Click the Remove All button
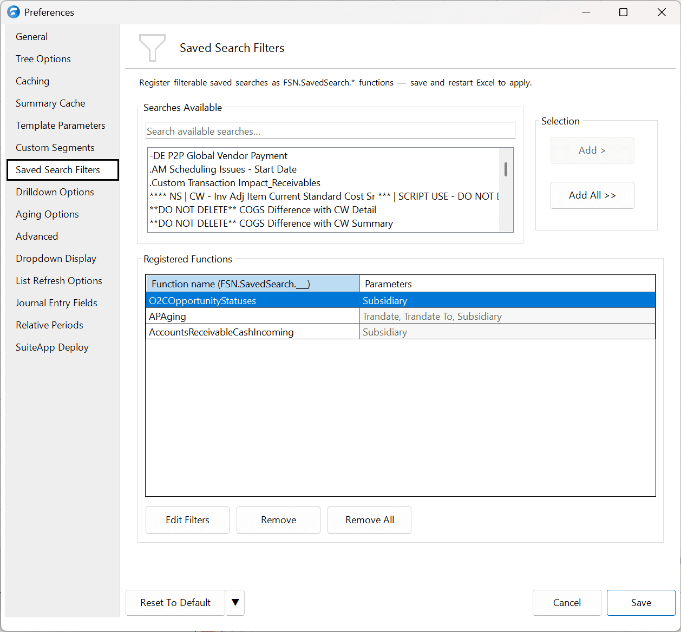The width and height of the screenshot is (681, 632). point(369,520)
